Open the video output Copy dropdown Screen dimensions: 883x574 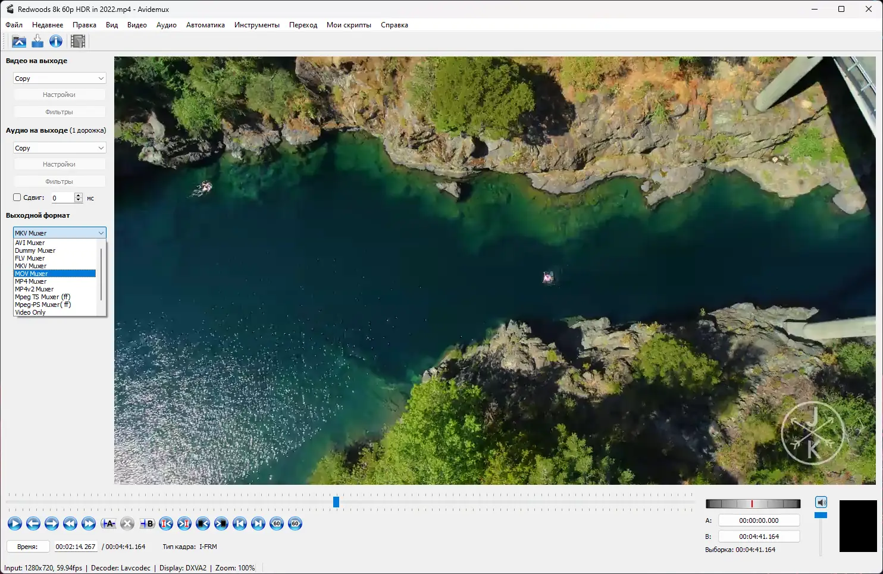[x=60, y=79]
